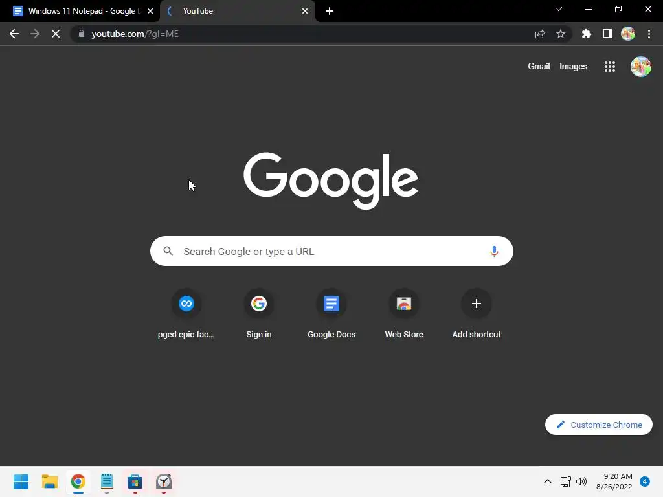The height and width of the screenshot is (497, 663).
Task: Open the volume speaker tray icon
Action: [581, 481]
